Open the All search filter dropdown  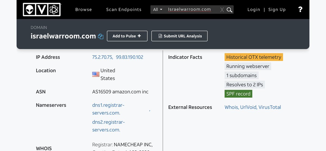(x=158, y=10)
